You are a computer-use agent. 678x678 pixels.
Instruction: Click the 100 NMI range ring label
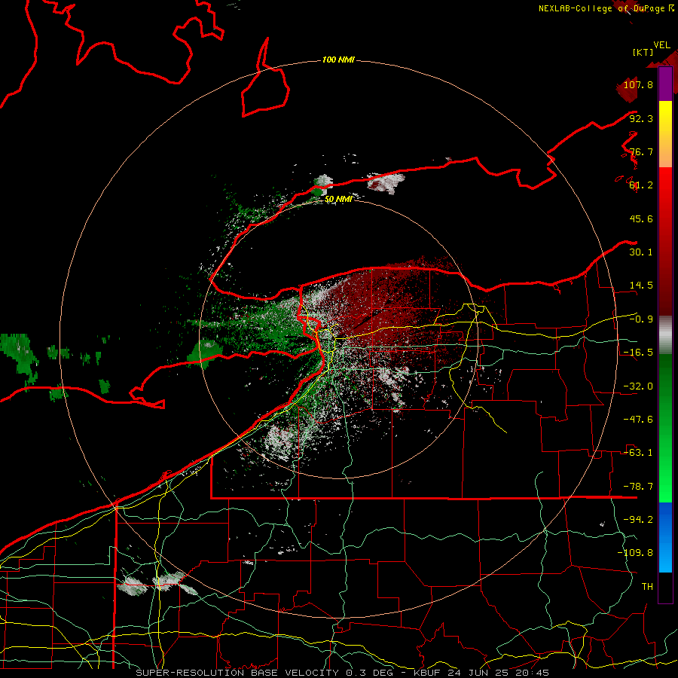(x=338, y=60)
